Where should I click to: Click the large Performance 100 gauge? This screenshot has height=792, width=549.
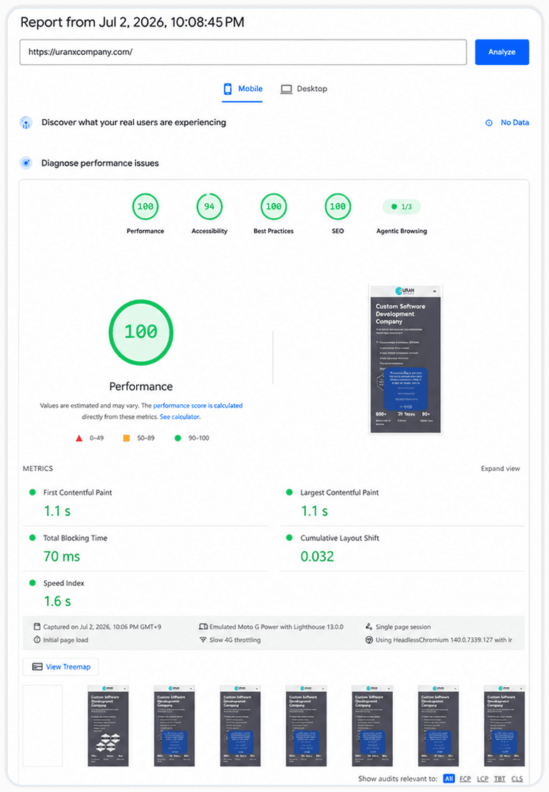(x=141, y=332)
